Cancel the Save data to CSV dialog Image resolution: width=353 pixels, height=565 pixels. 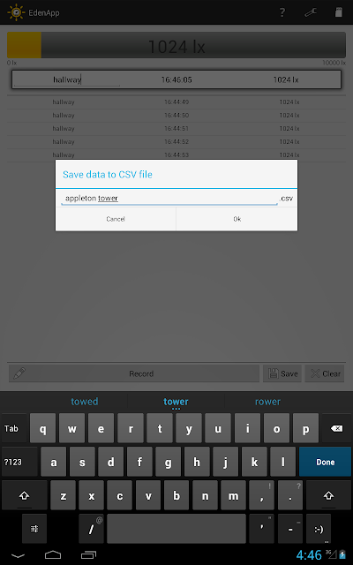116,219
